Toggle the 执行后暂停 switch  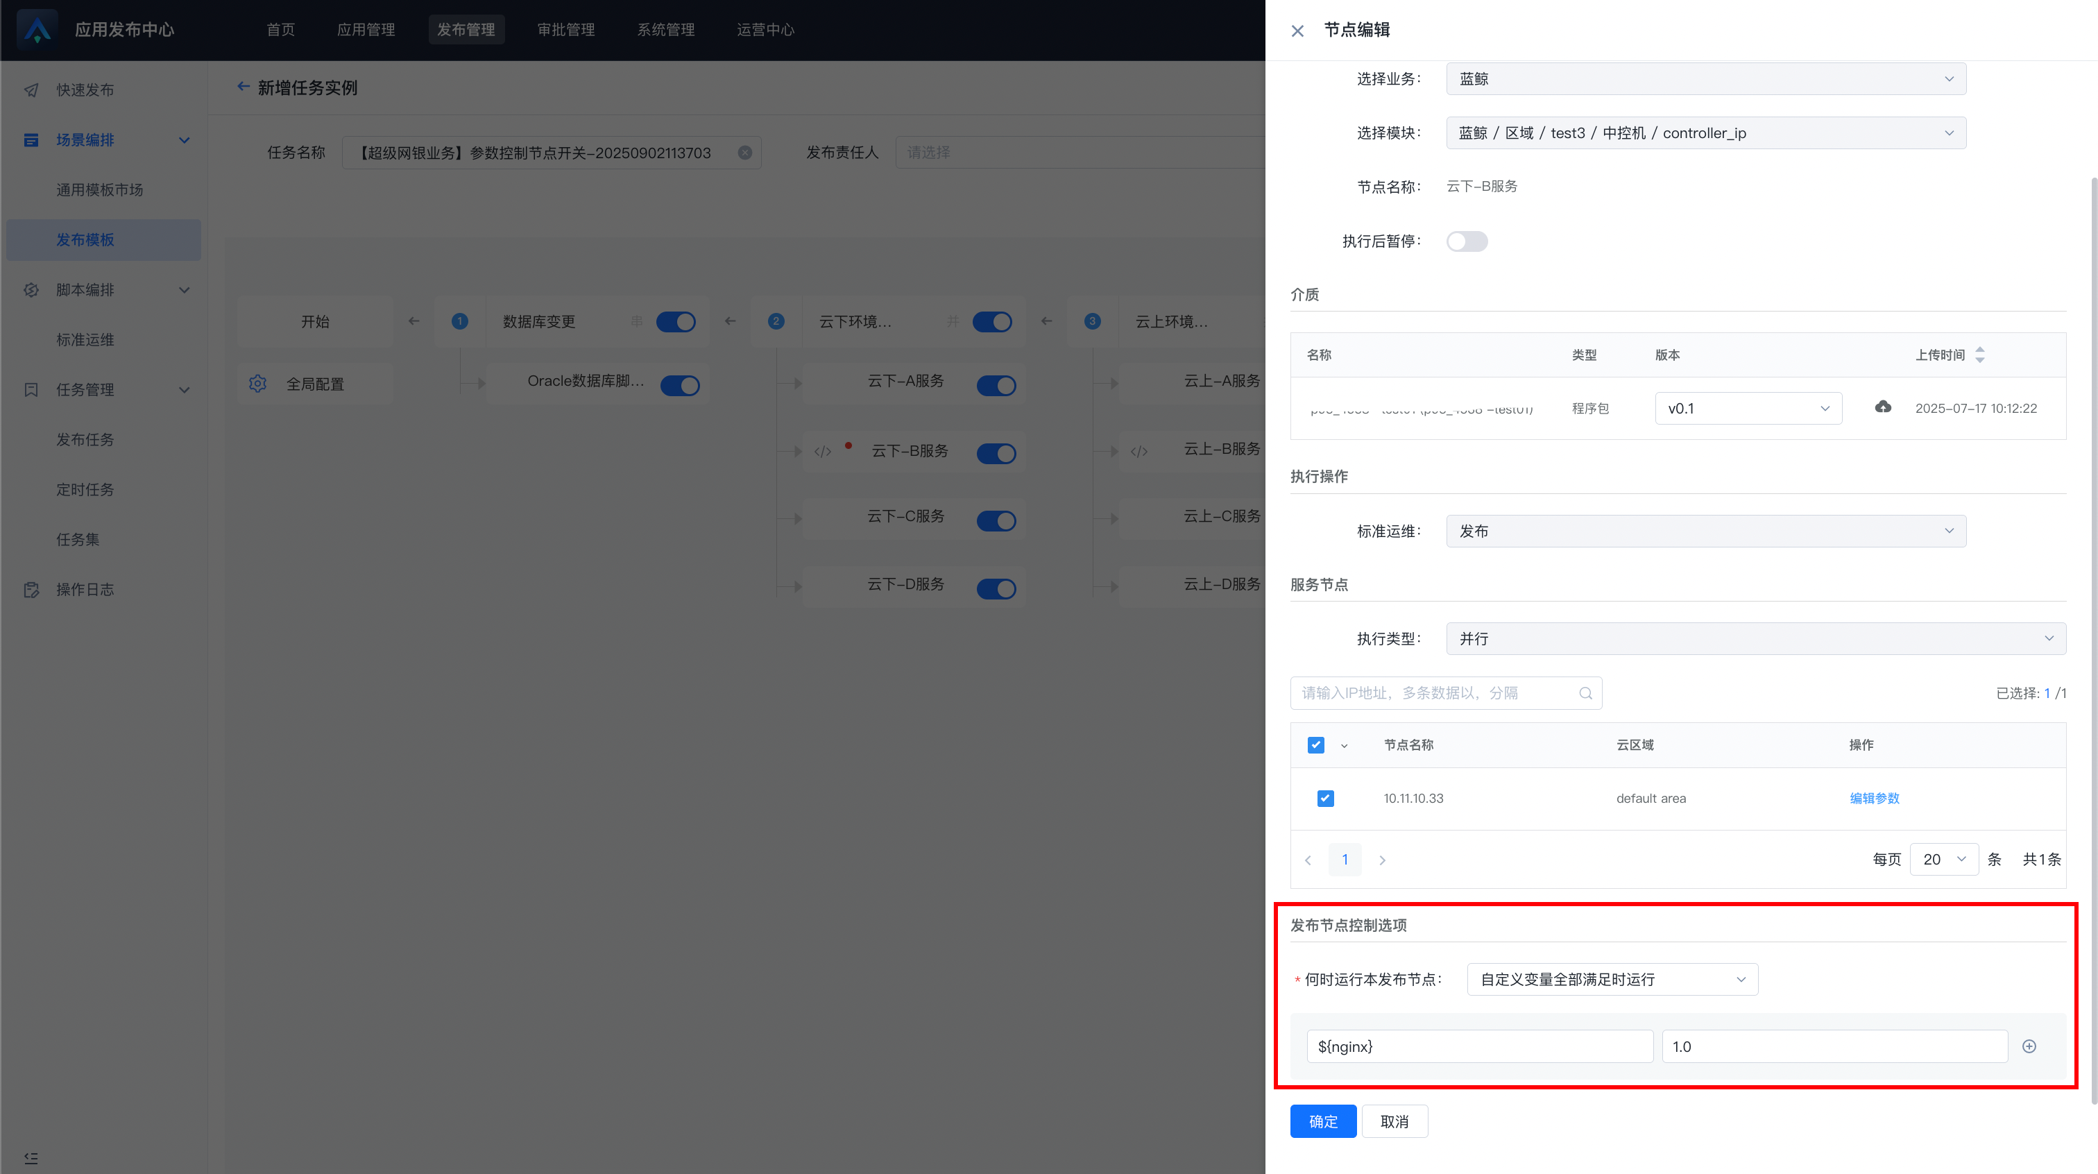tap(1466, 241)
